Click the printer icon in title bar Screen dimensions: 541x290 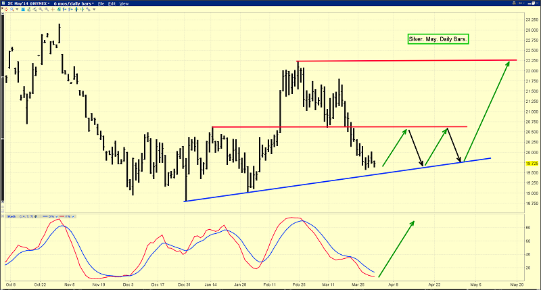point(514,3)
